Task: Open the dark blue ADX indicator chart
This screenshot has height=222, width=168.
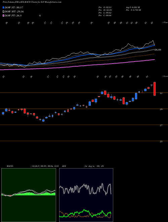Action: click(86, 195)
